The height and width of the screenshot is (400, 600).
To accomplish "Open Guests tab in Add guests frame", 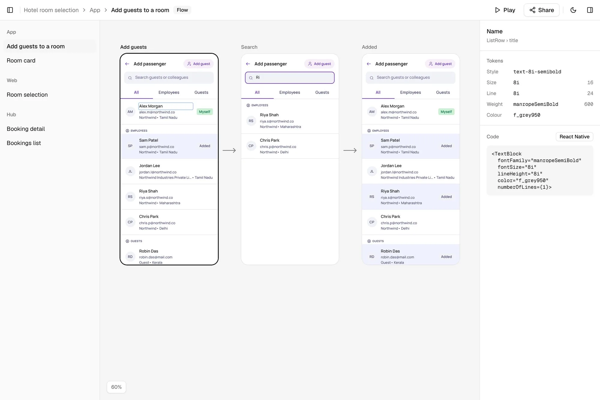I will click(201, 92).
